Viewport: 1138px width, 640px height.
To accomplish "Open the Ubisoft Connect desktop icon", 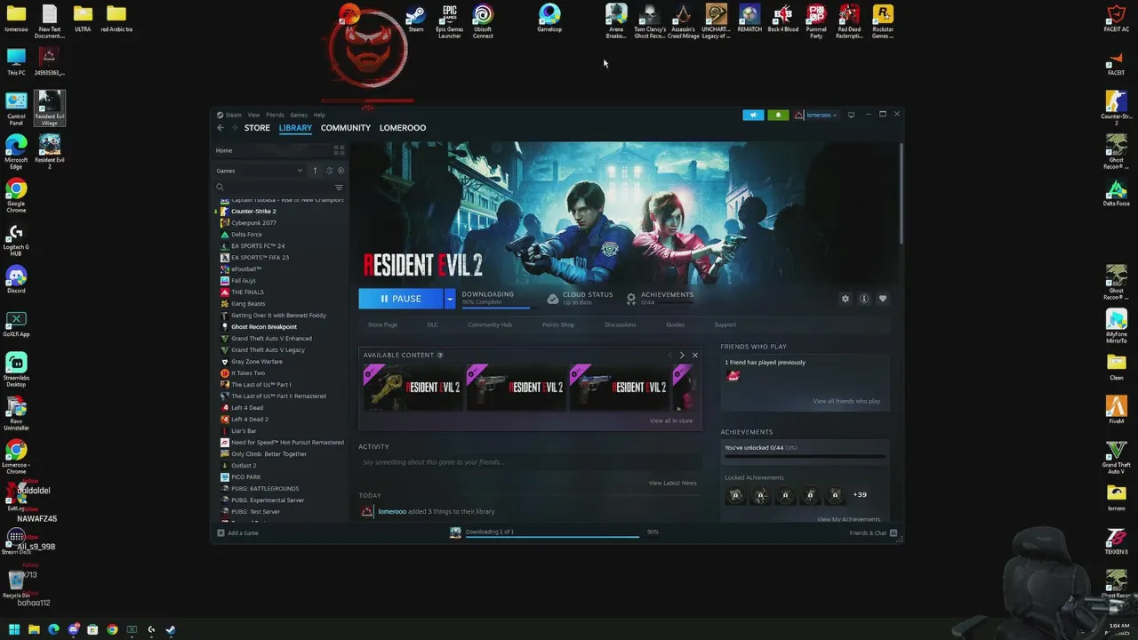I will [x=483, y=21].
